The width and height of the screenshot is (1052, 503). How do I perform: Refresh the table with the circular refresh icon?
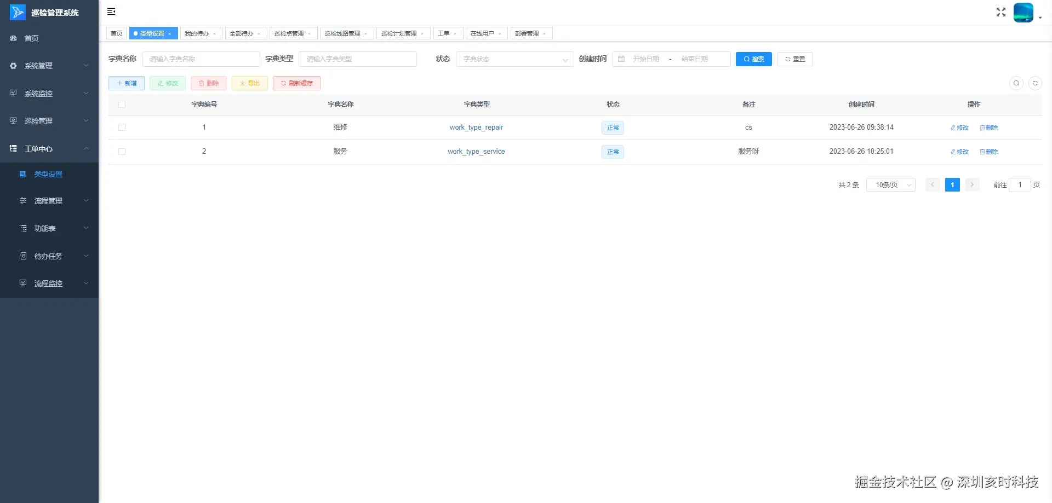[x=1035, y=83]
